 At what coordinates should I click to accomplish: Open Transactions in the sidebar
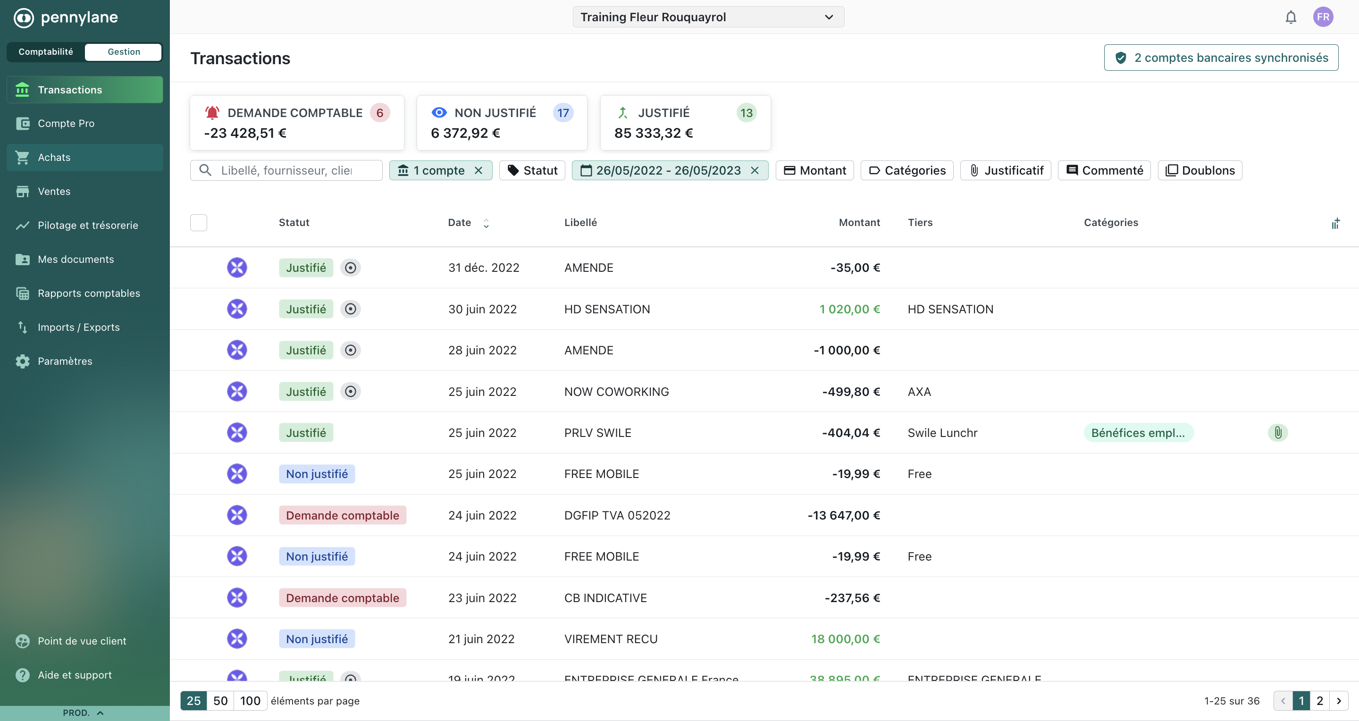[x=84, y=90]
